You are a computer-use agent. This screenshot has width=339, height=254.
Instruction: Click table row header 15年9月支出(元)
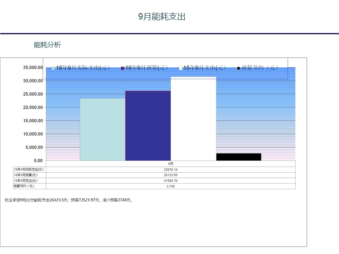click(26, 181)
